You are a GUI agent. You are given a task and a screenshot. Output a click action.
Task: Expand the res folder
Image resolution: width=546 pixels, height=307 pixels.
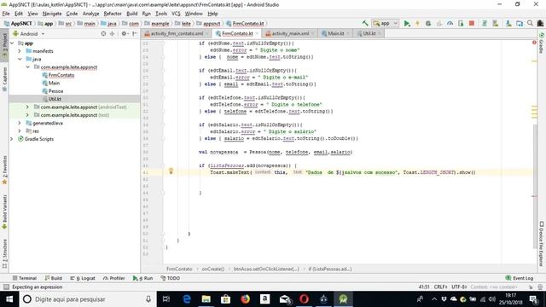20,130
